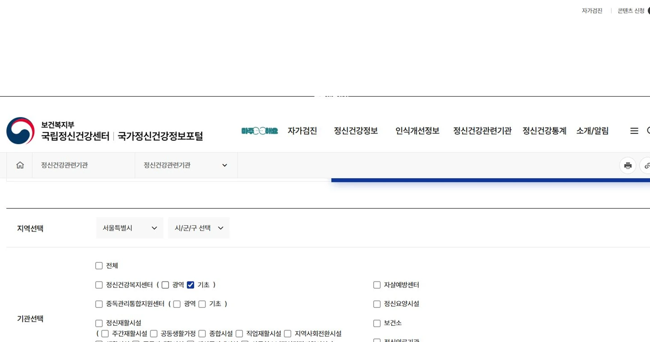
Task: Expand the 시/군/구 선택 dropdown
Action: (199, 228)
